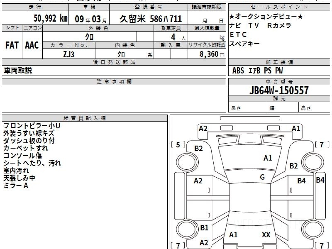Select the フロントピラー小U inspector note
The image size is (332, 249).
coord(32,126)
